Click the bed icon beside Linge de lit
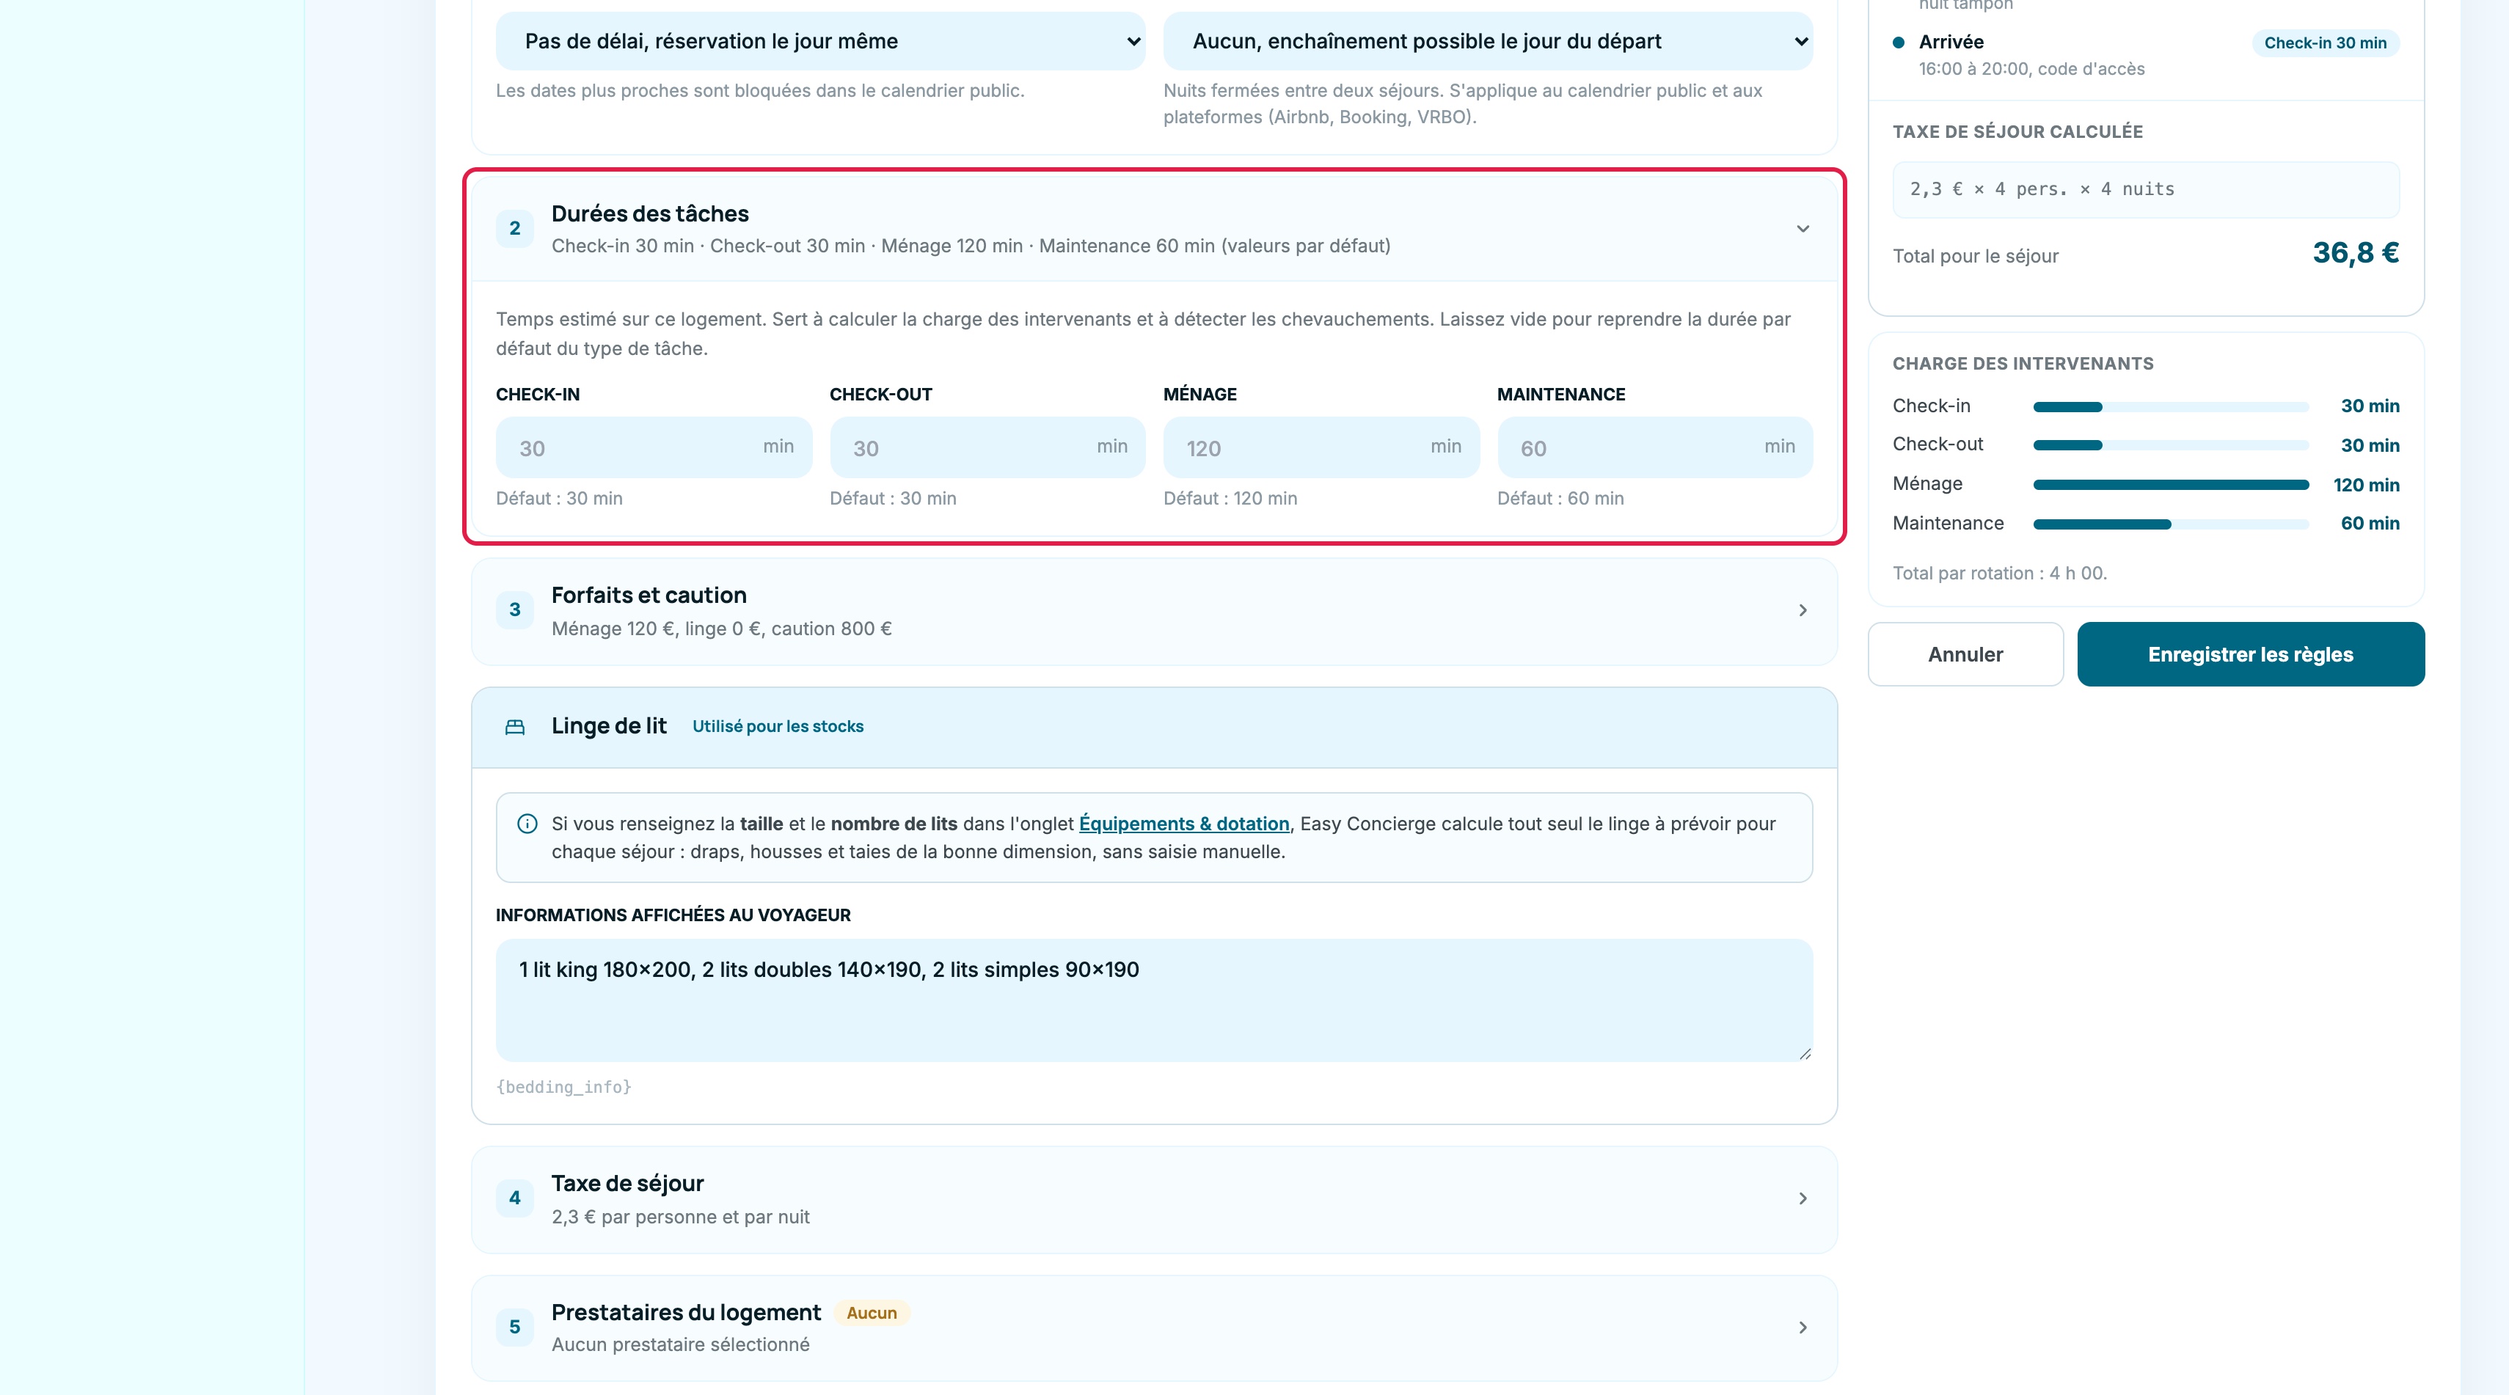 click(514, 727)
